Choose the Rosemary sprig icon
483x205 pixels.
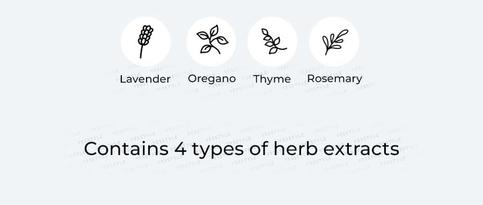click(335, 42)
